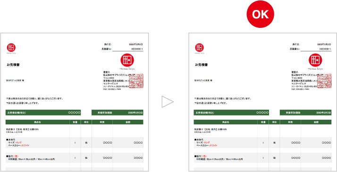
Task: Click the red company seal stamp in the left estimate
Action: 136,81
